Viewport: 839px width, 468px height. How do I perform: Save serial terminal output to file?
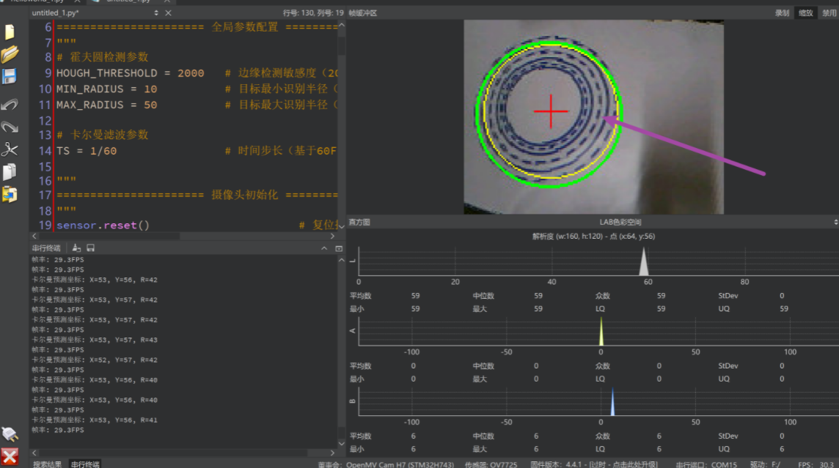pyautogui.click(x=90, y=248)
